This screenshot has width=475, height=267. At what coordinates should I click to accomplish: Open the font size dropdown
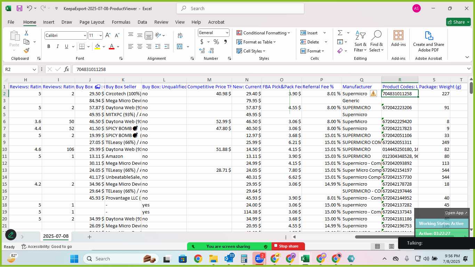pos(100,35)
